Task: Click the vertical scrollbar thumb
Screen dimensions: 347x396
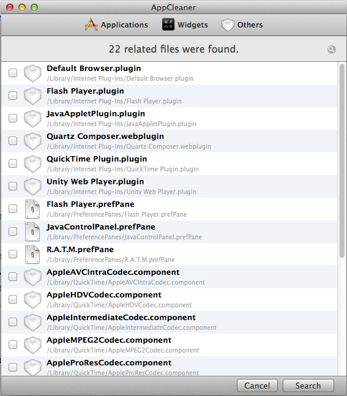Action: (x=342, y=160)
